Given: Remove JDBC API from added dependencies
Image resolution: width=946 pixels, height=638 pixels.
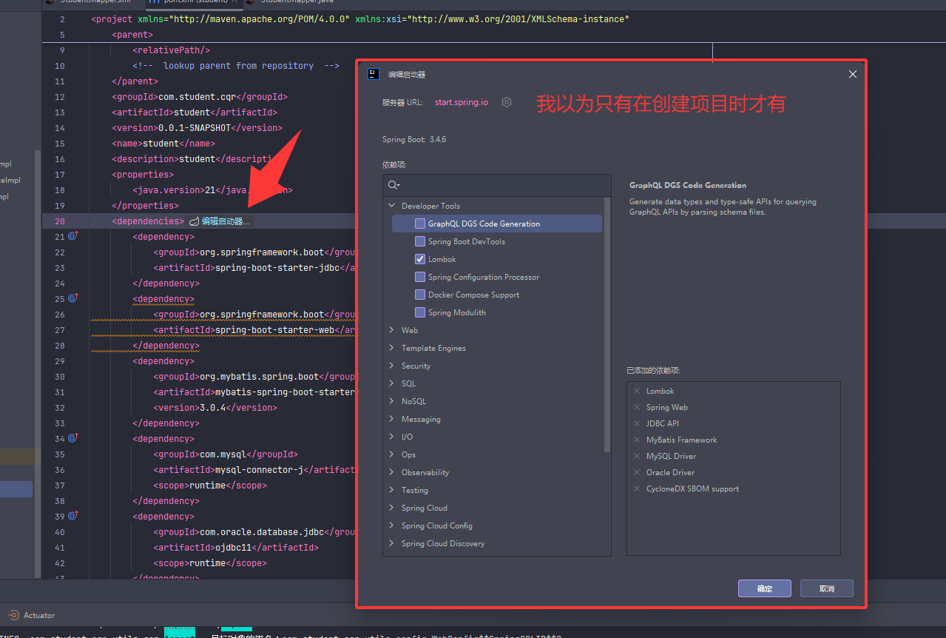Looking at the screenshot, I should click(x=637, y=423).
